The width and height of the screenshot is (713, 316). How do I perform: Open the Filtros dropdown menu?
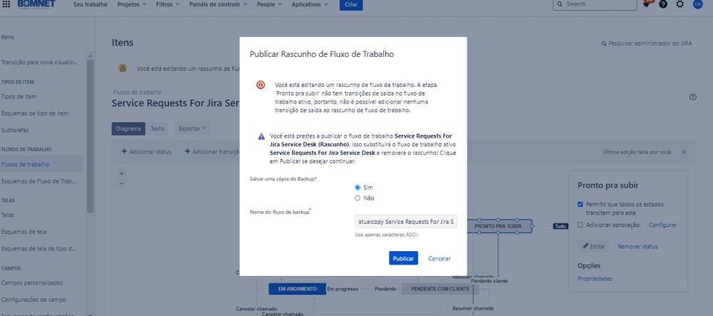167,4
